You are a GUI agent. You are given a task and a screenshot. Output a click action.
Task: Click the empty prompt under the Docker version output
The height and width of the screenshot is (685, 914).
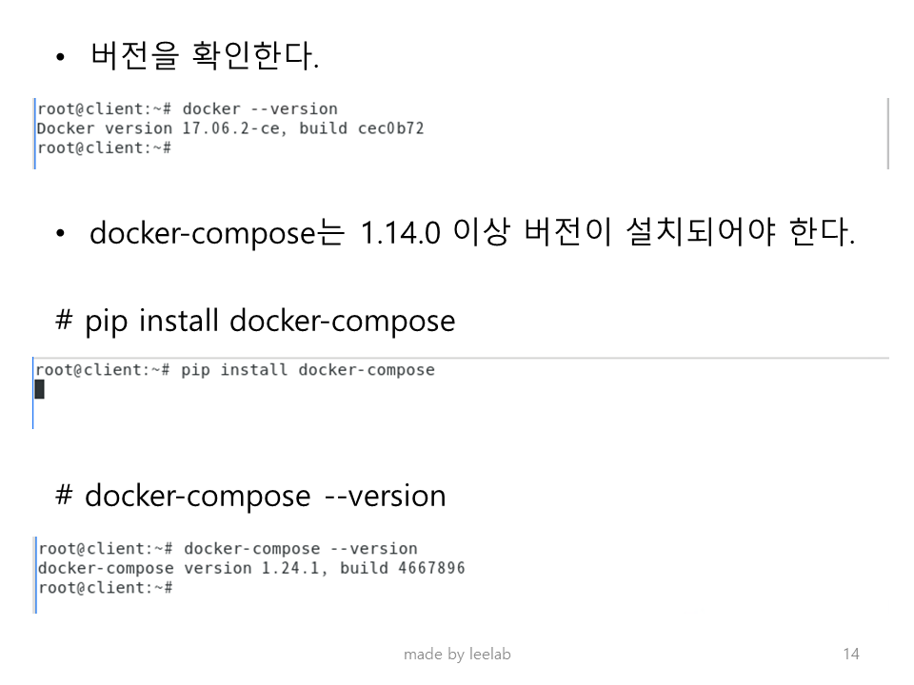tap(105, 148)
